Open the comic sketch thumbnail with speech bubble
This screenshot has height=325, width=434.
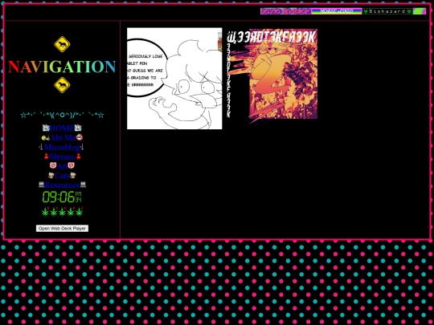(x=174, y=79)
